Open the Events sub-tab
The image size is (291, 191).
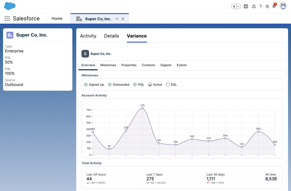(x=182, y=65)
